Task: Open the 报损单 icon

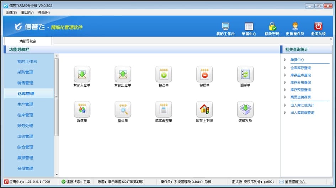Action: click(204, 74)
